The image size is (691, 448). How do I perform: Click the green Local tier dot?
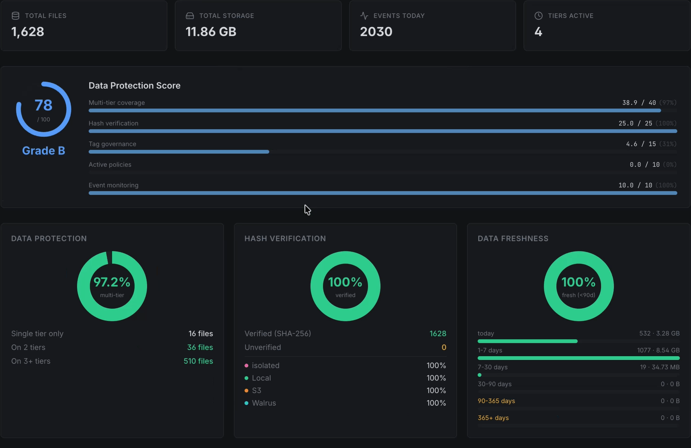246,378
